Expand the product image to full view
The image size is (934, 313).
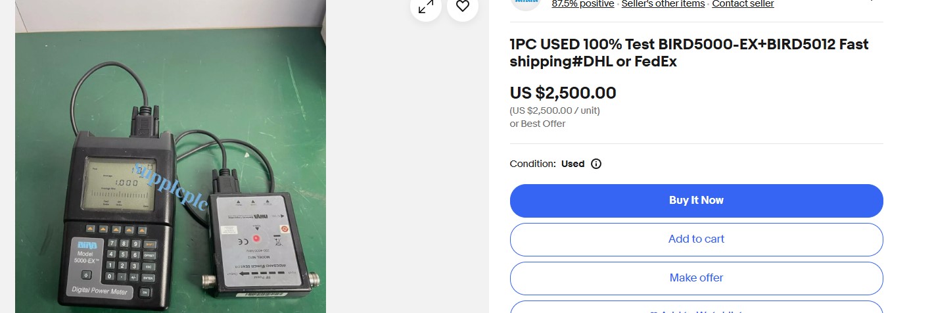pyautogui.click(x=426, y=7)
